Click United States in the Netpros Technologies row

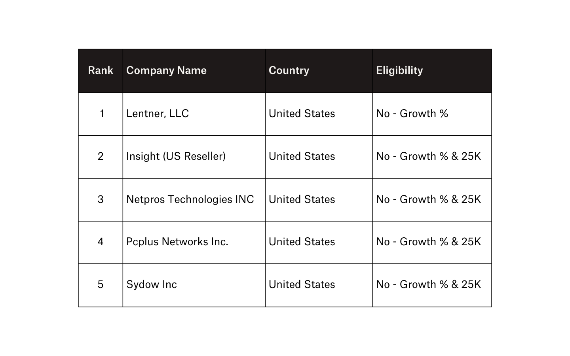302,199
